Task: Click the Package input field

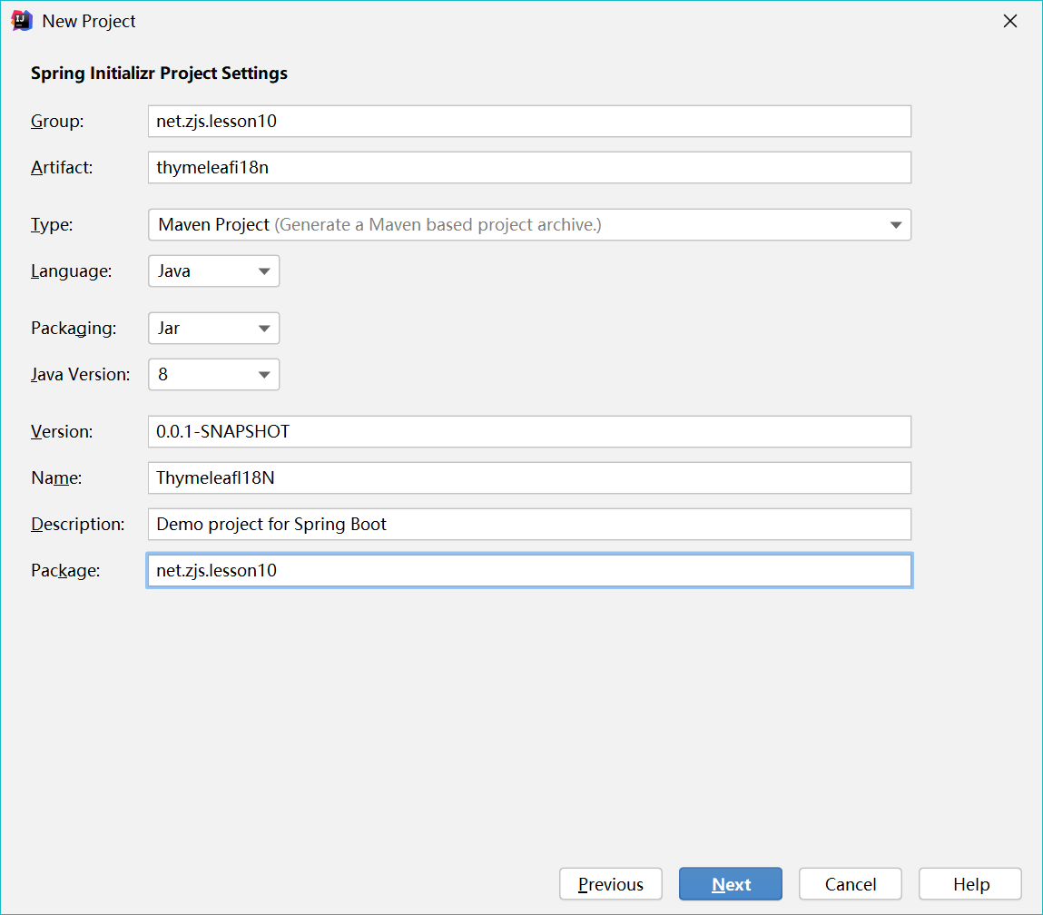Action: pos(529,571)
